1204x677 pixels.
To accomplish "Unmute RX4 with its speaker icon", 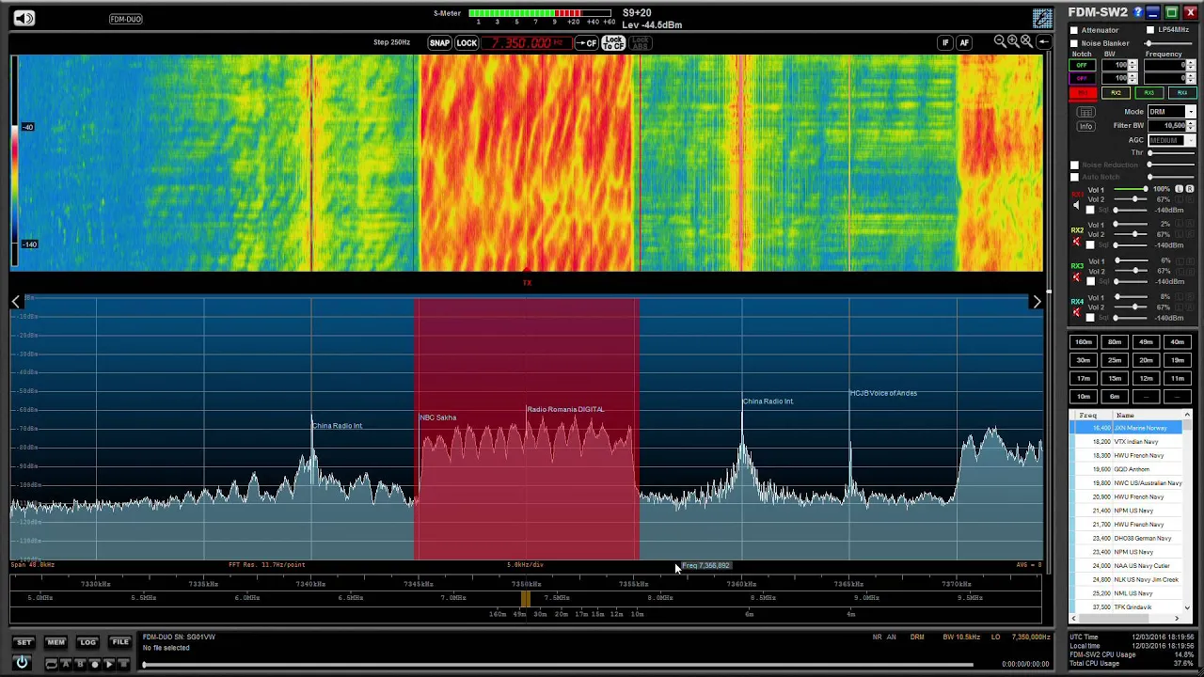I will (x=1076, y=312).
